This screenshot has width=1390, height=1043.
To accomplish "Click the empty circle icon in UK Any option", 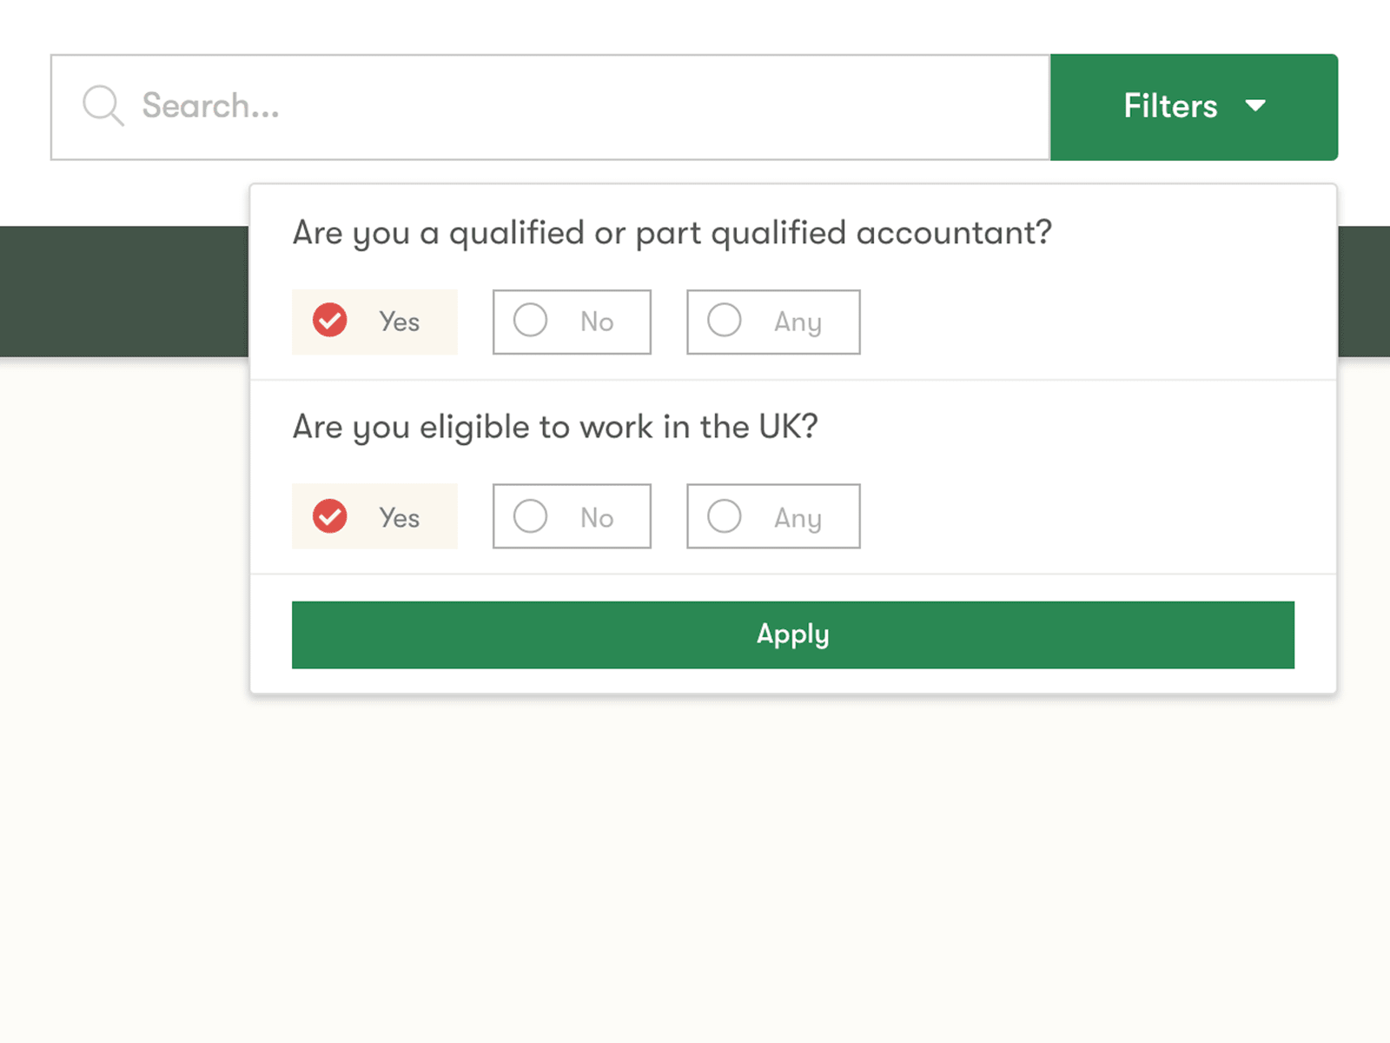I will tap(723, 515).
